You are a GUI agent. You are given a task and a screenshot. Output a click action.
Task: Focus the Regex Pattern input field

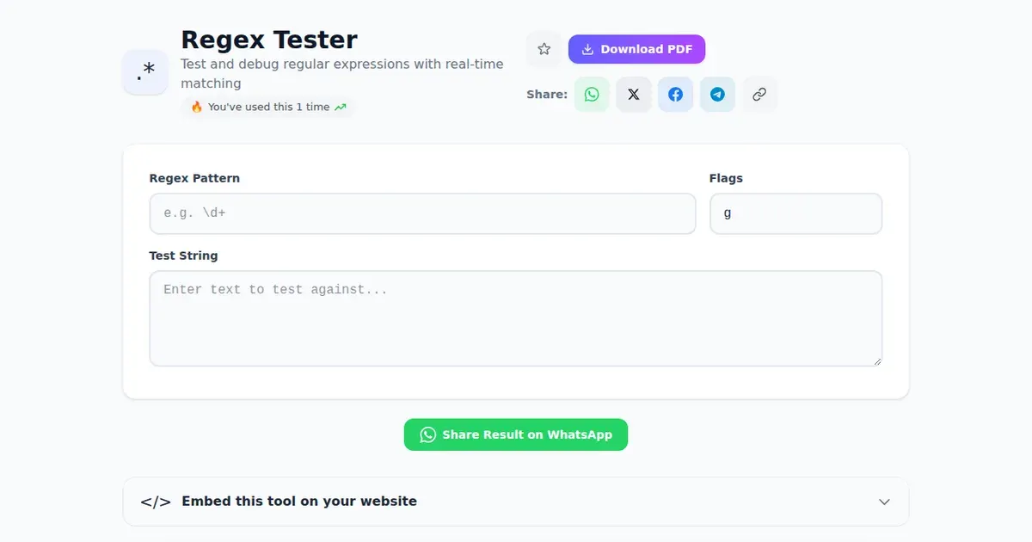pos(422,213)
